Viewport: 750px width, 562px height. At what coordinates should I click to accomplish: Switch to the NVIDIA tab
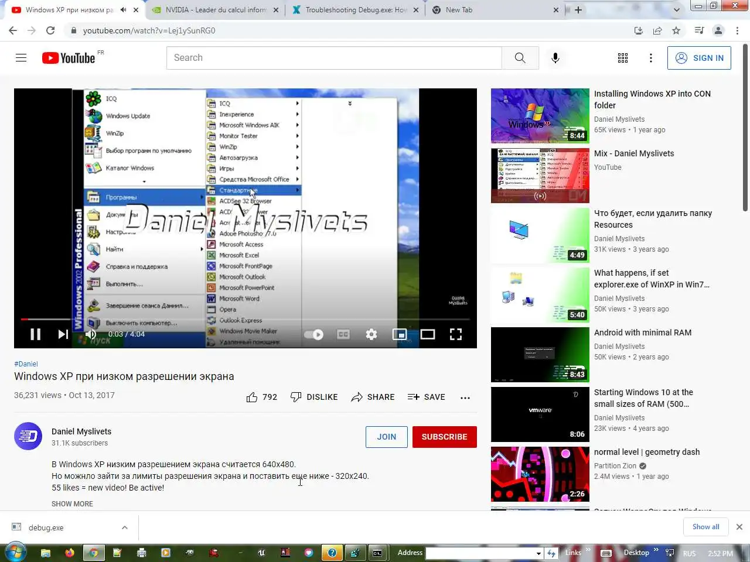[214, 10]
